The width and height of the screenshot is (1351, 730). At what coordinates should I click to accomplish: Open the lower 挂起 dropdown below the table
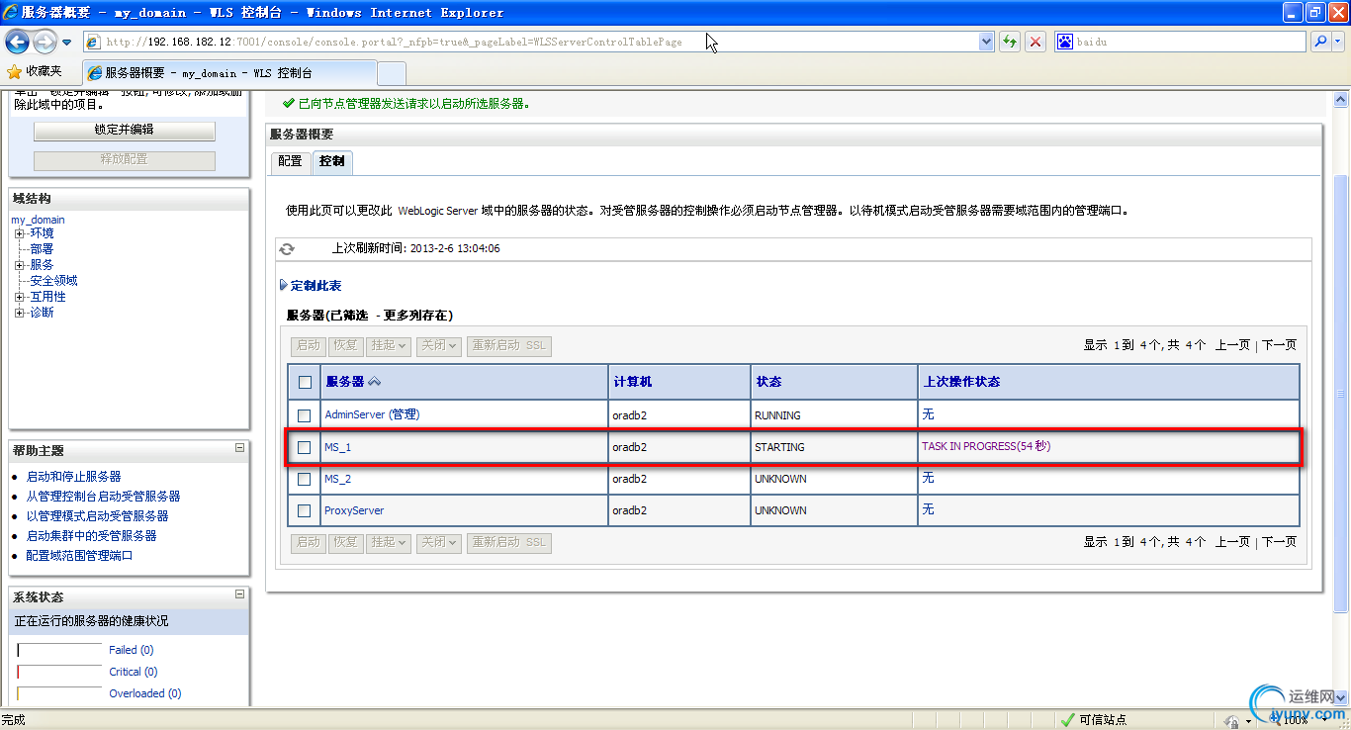point(388,543)
